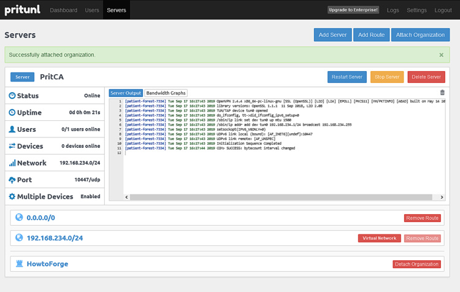The image size is (460, 292).
Task: Click the globe icon beside 0.0.0.0/0 route
Action: tap(18, 218)
